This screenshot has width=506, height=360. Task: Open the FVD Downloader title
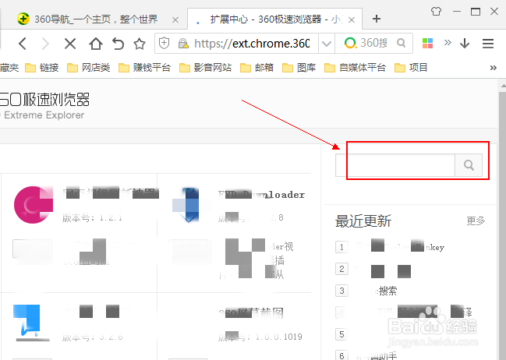pyautogui.click(x=261, y=195)
